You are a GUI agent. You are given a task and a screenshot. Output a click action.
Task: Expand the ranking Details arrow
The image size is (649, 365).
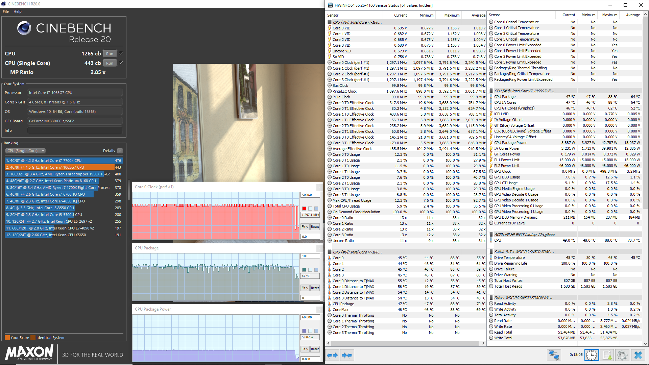tap(120, 151)
